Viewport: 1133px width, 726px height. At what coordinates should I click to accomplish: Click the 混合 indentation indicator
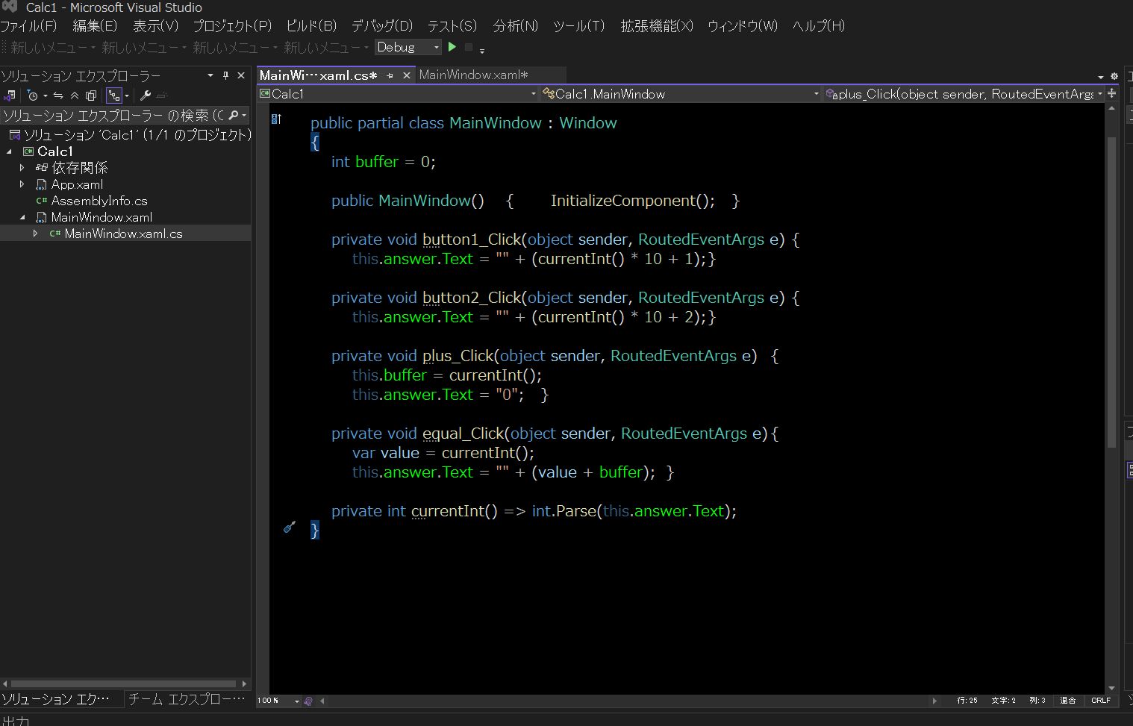click(x=1068, y=700)
